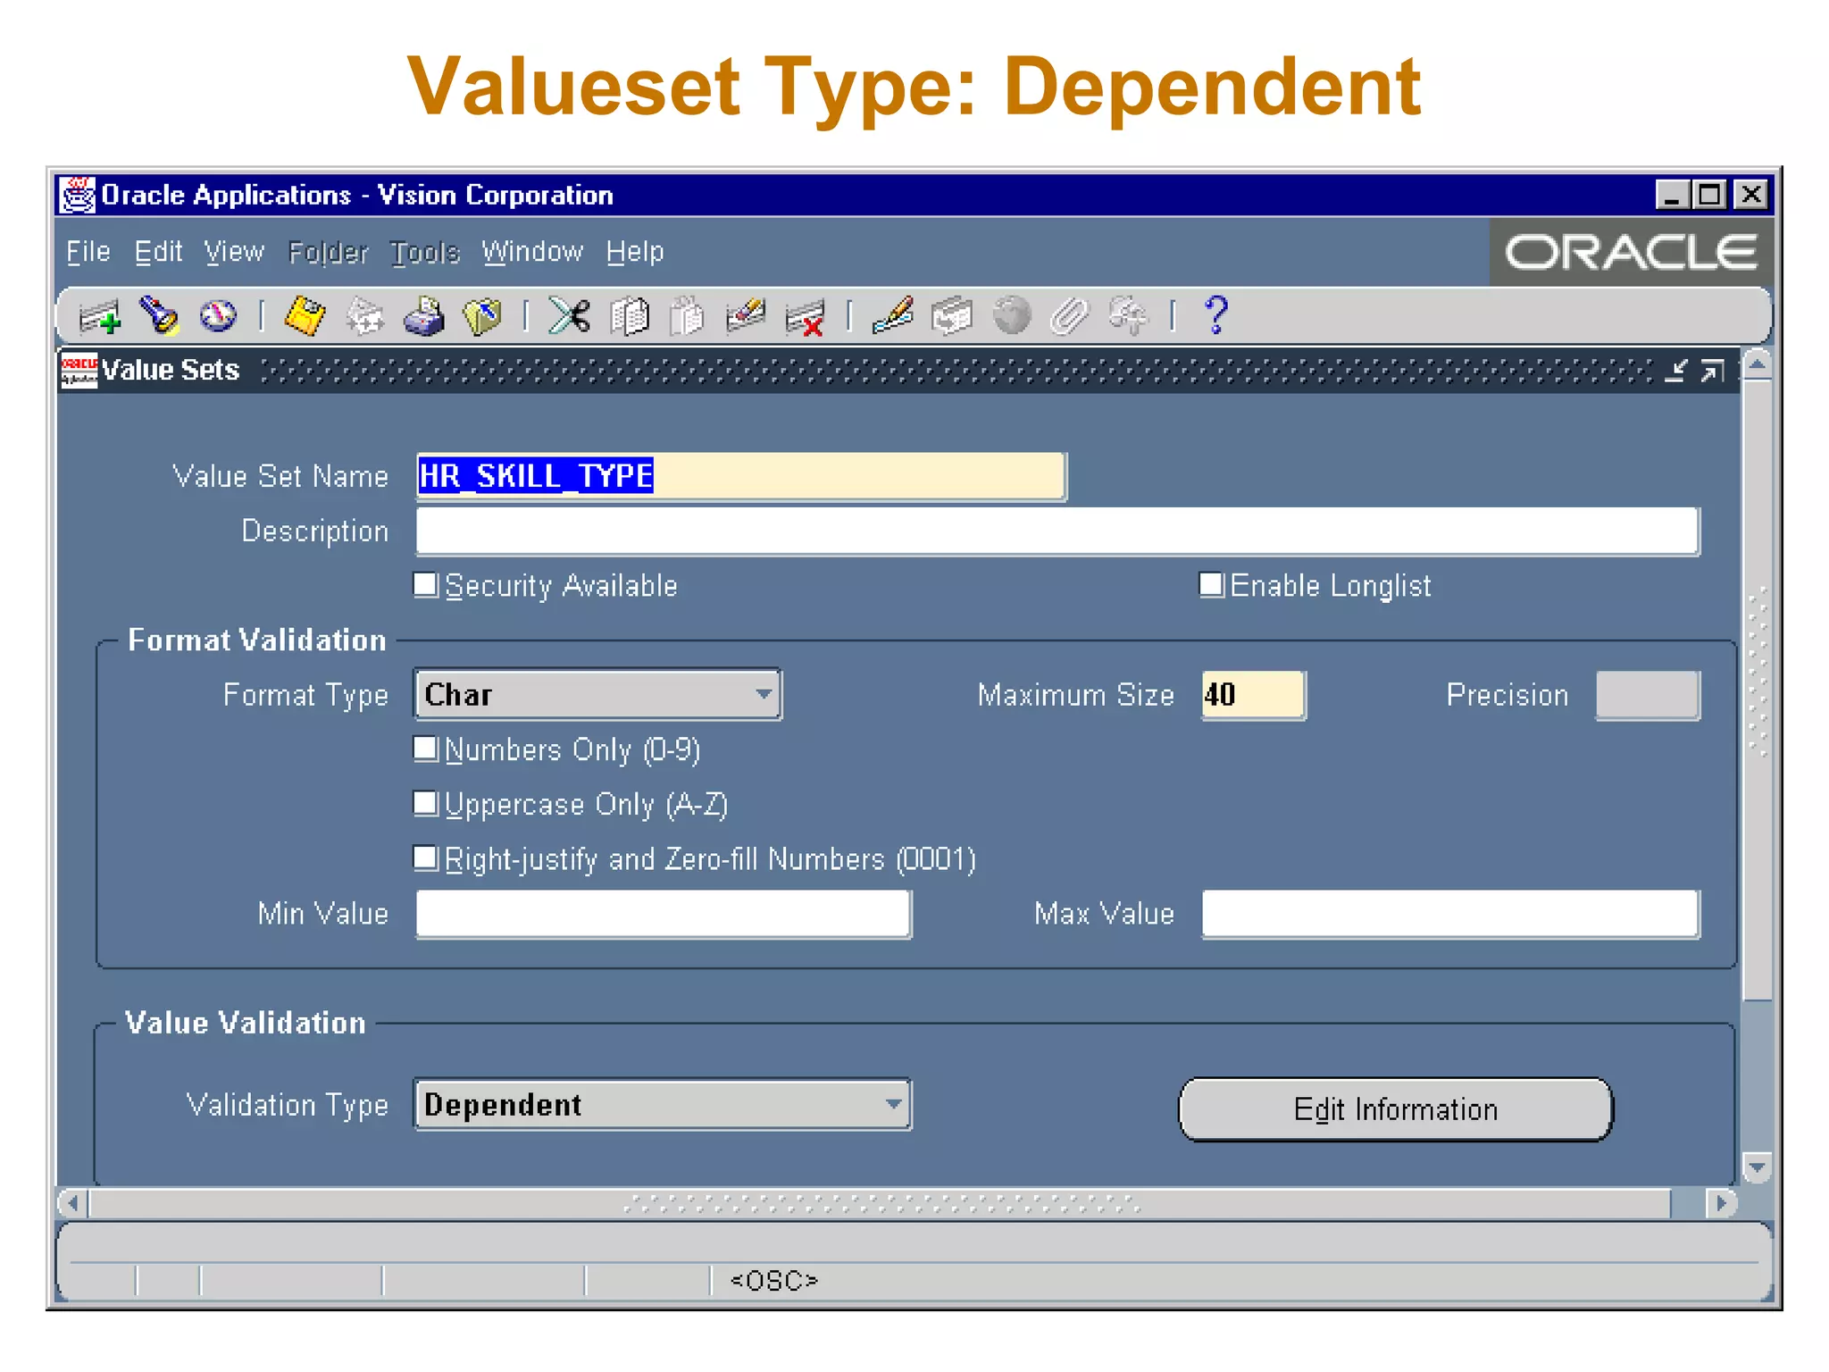Minimize the Value Sets inner window
Viewport: 1829px width, 1372px height.
click(1675, 370)
